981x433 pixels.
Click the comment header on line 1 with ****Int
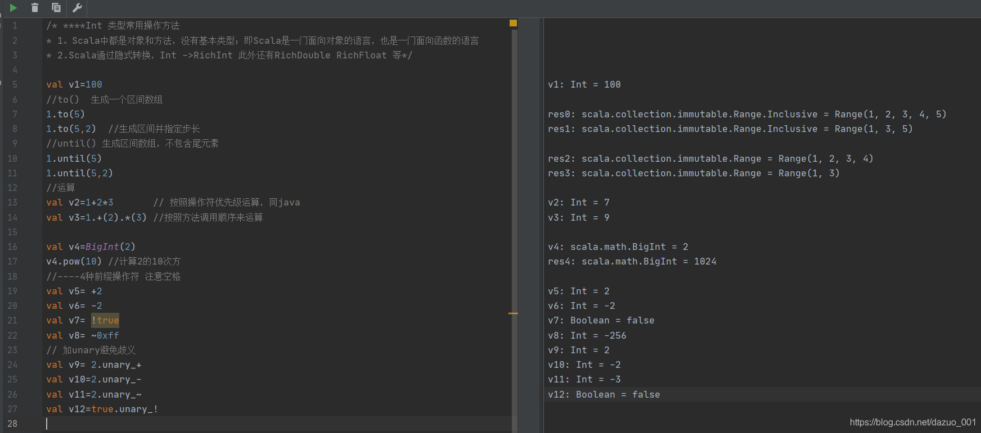[x=113, y=25]
